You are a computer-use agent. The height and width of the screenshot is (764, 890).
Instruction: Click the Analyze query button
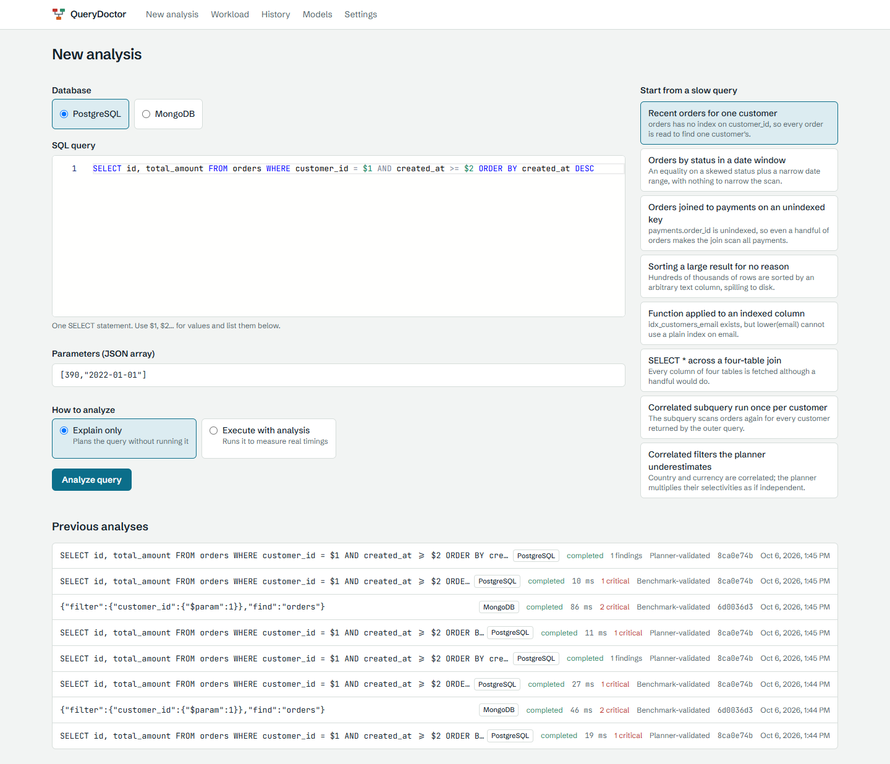tap(91, 480)
